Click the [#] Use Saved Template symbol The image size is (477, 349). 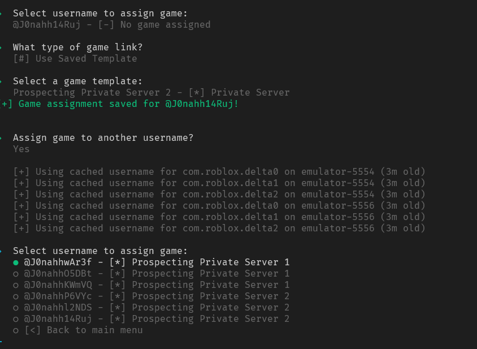[x=19, y=58]
